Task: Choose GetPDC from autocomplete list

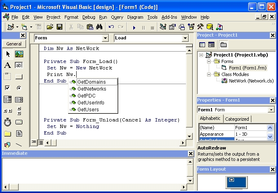Action: (93, 96)
